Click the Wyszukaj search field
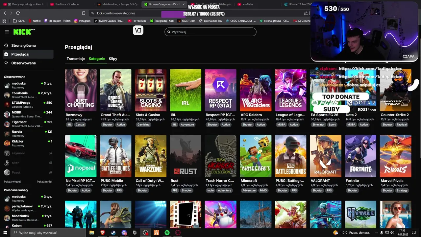 (210, 32)
